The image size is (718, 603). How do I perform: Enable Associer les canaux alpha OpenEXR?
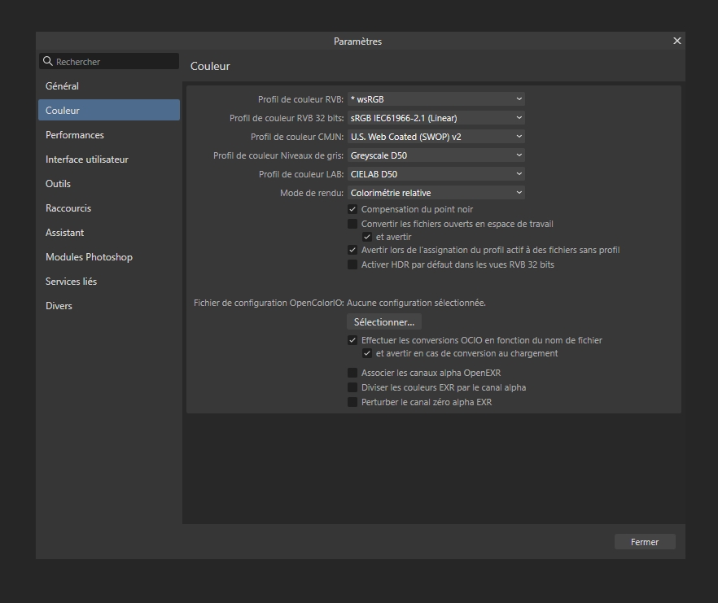tap(352, 373)
